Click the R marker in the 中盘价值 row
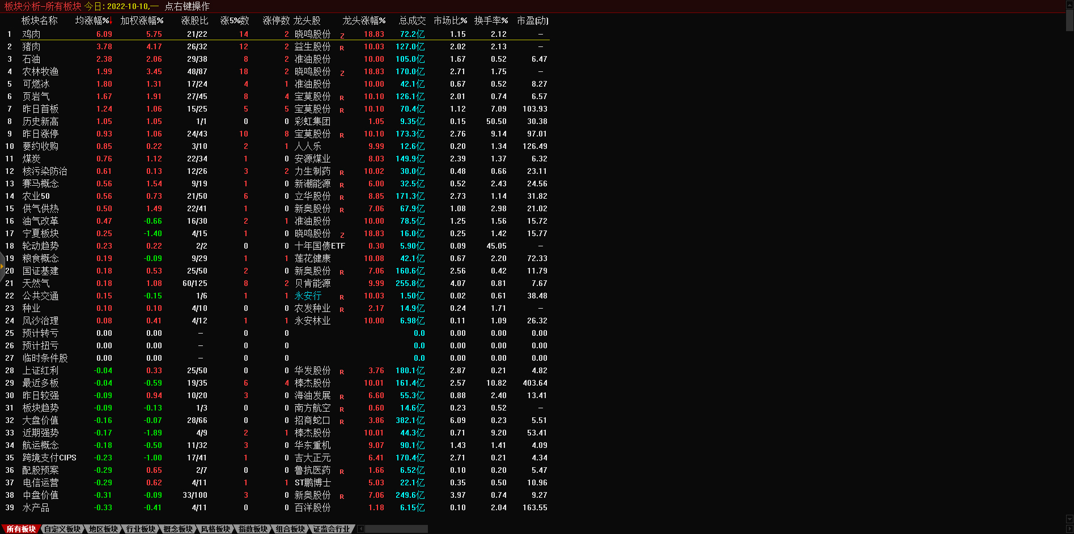The width and height of the screenshot is (1074, 534). click(342, 497)
